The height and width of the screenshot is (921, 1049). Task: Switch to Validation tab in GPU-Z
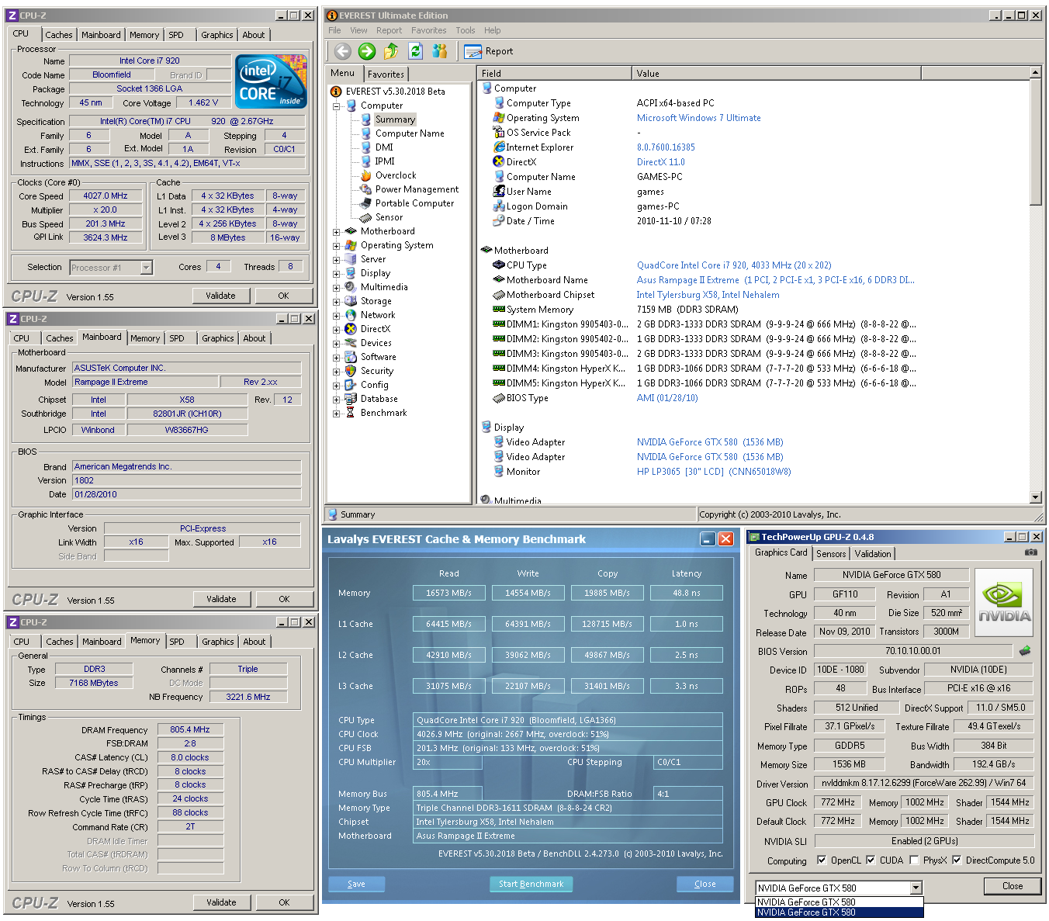point(873,553)
